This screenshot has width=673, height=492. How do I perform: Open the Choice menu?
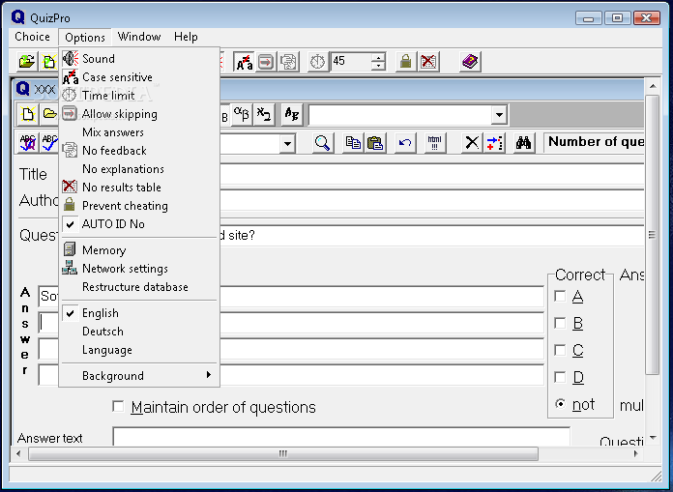32,37
